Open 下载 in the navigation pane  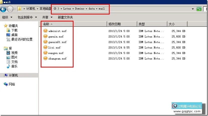point(14,30)
